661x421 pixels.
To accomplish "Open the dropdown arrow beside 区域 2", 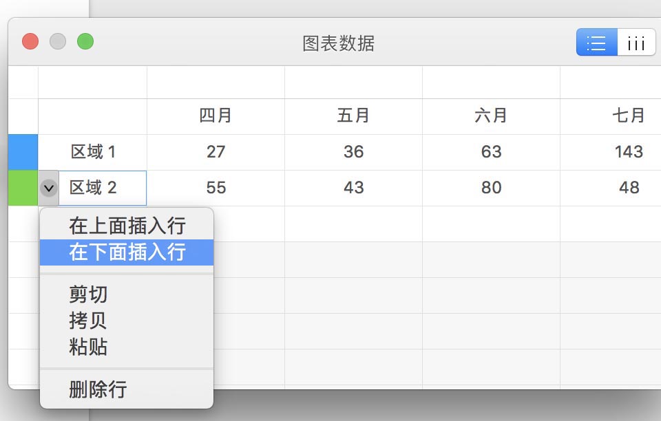I will point(48,188).
